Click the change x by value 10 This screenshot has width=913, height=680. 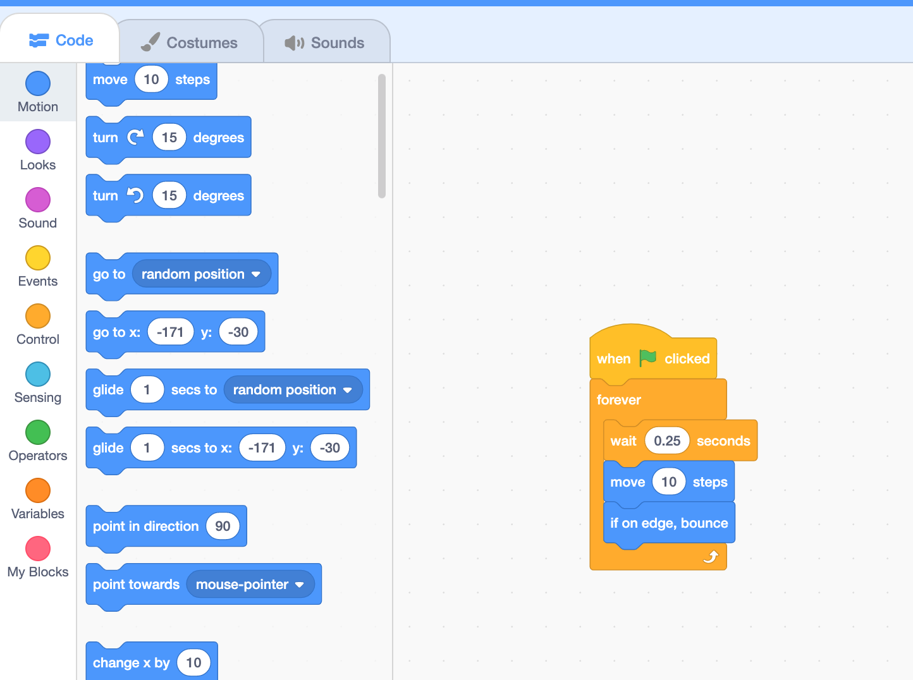pos(193,662)
